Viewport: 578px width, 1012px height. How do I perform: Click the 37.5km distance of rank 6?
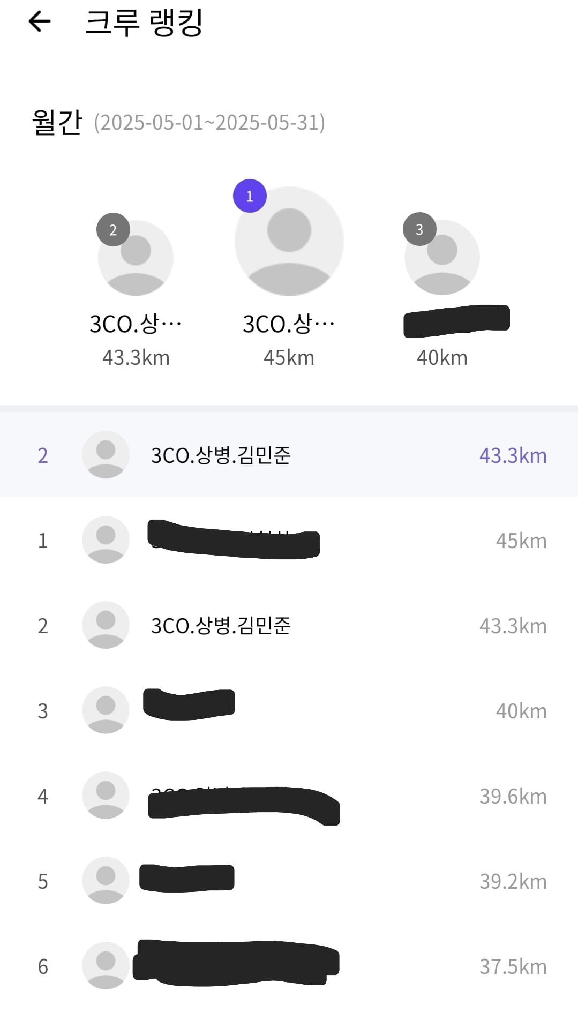[x=513, y=967]
